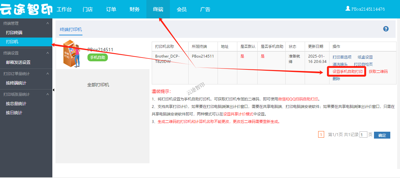The image size is (400, 178).
Task: Click the green 手机自助 badge
Action: pyautogui.click(x=97, y=58)
